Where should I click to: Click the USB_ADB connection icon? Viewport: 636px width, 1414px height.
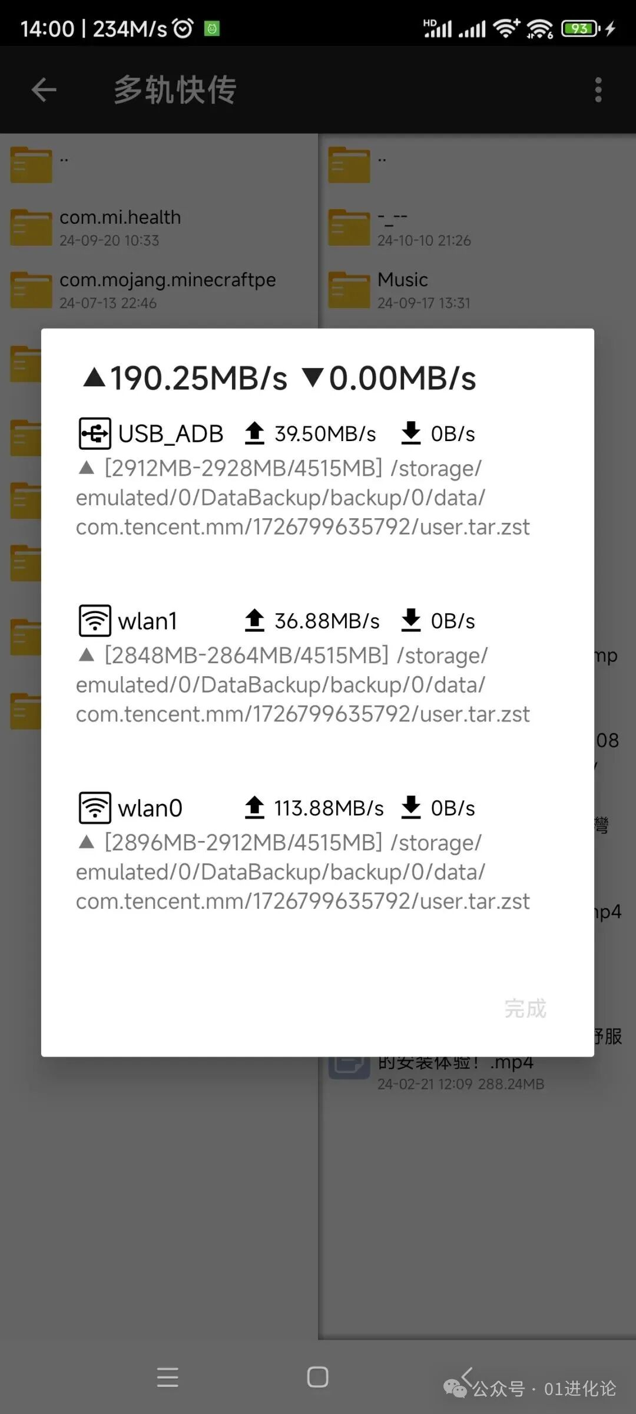coord(94,434)
